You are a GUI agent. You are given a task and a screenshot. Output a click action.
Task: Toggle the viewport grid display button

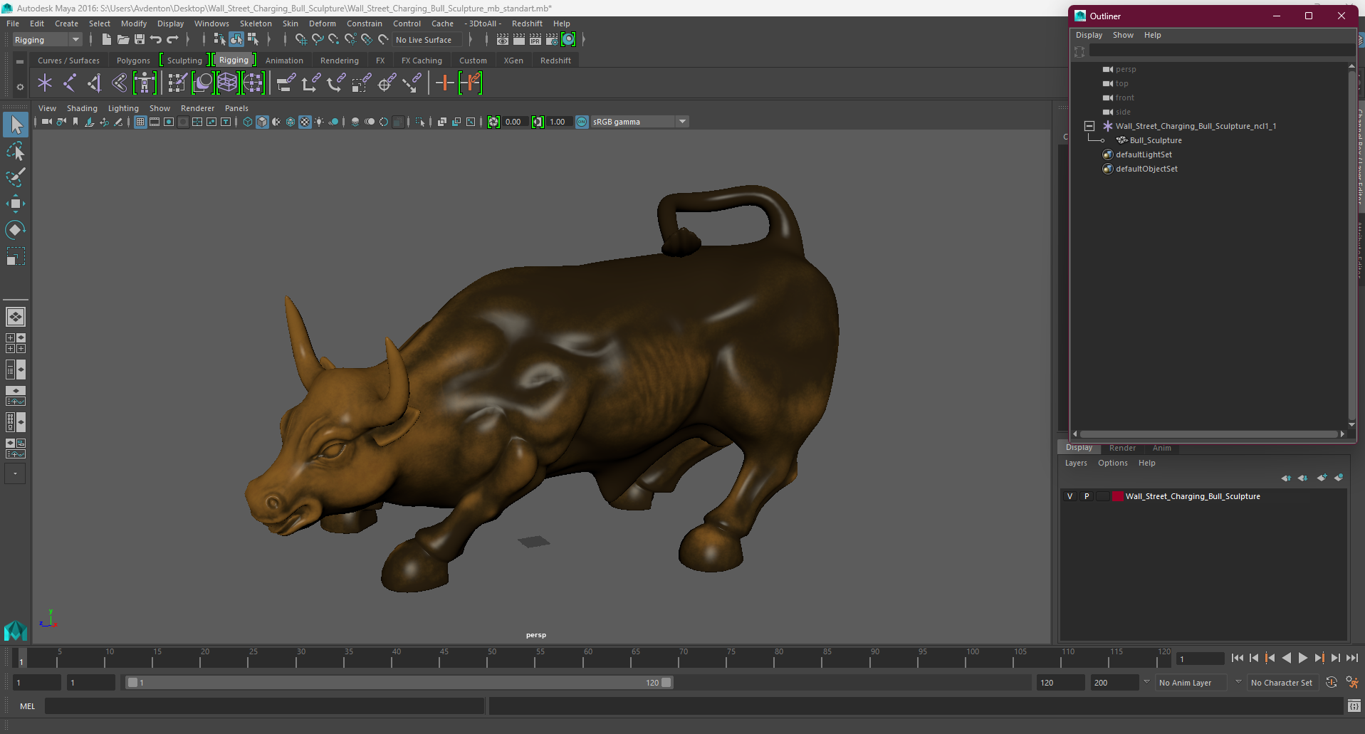(x=140, y=122)
